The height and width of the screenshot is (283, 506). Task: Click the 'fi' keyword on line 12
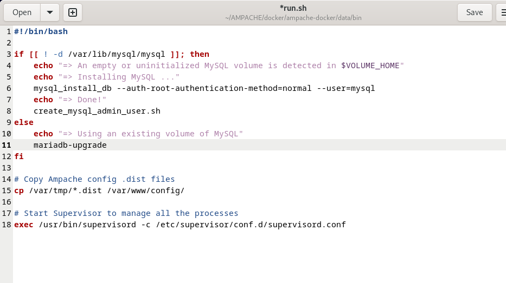[x=19, y=156]
